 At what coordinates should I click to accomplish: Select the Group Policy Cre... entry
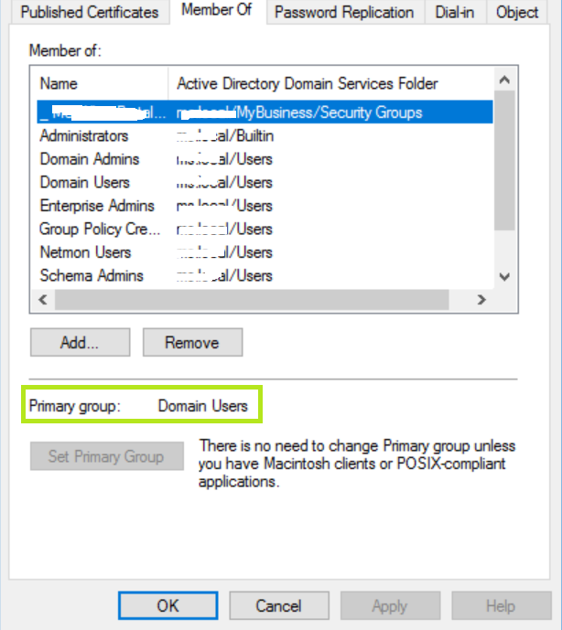click(x=99, y=229)
